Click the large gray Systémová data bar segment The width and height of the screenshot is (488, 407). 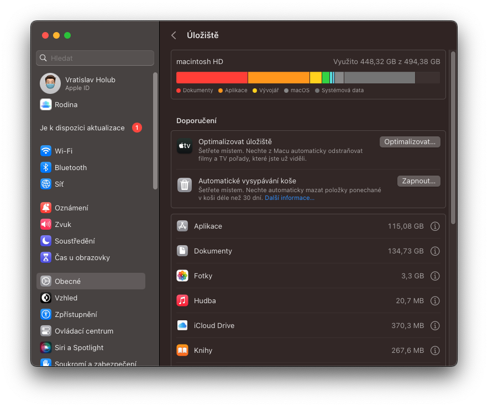click(x=379, y=78)
